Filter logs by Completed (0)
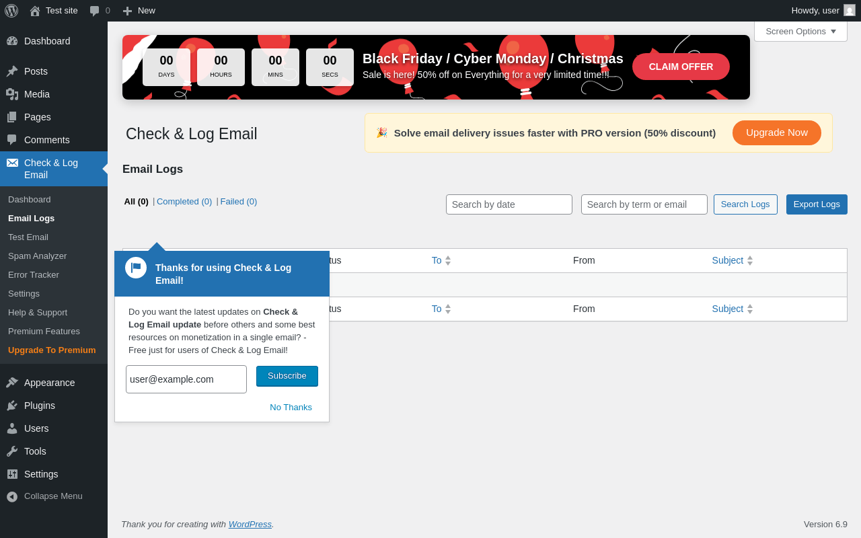 coord(184,202)
